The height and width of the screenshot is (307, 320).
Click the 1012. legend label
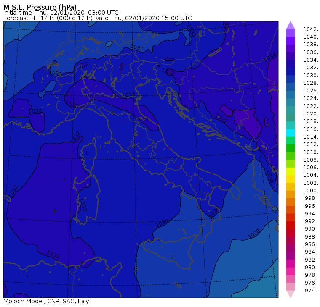tap(311, 144)
